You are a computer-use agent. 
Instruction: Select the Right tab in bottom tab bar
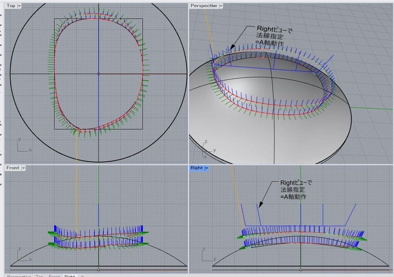(69, 276)
